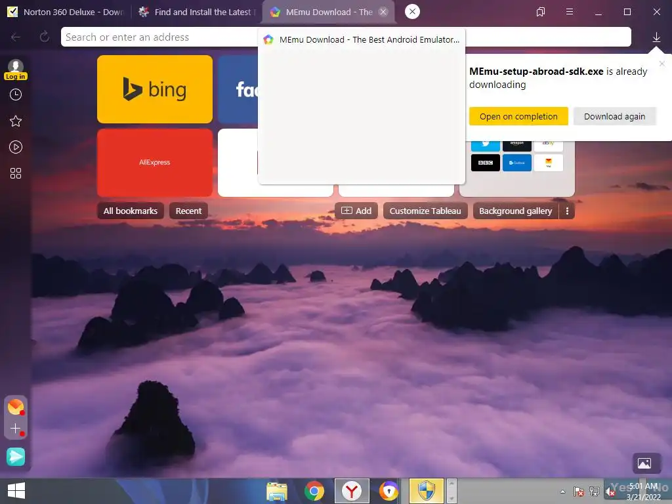The height and width of the screenshot is (504, 672).
Task: Open the Bing tile
Action: pos(155,89)
